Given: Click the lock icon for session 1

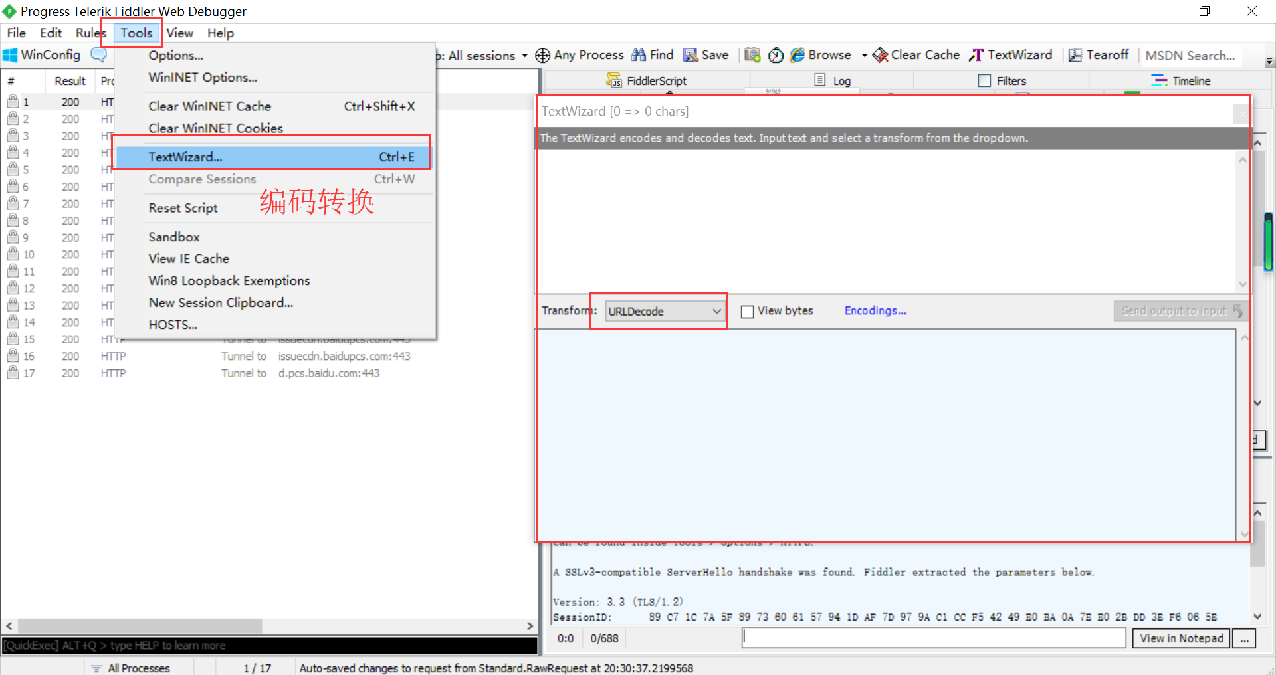Looking at the screenshot, I should pos(13,102).
